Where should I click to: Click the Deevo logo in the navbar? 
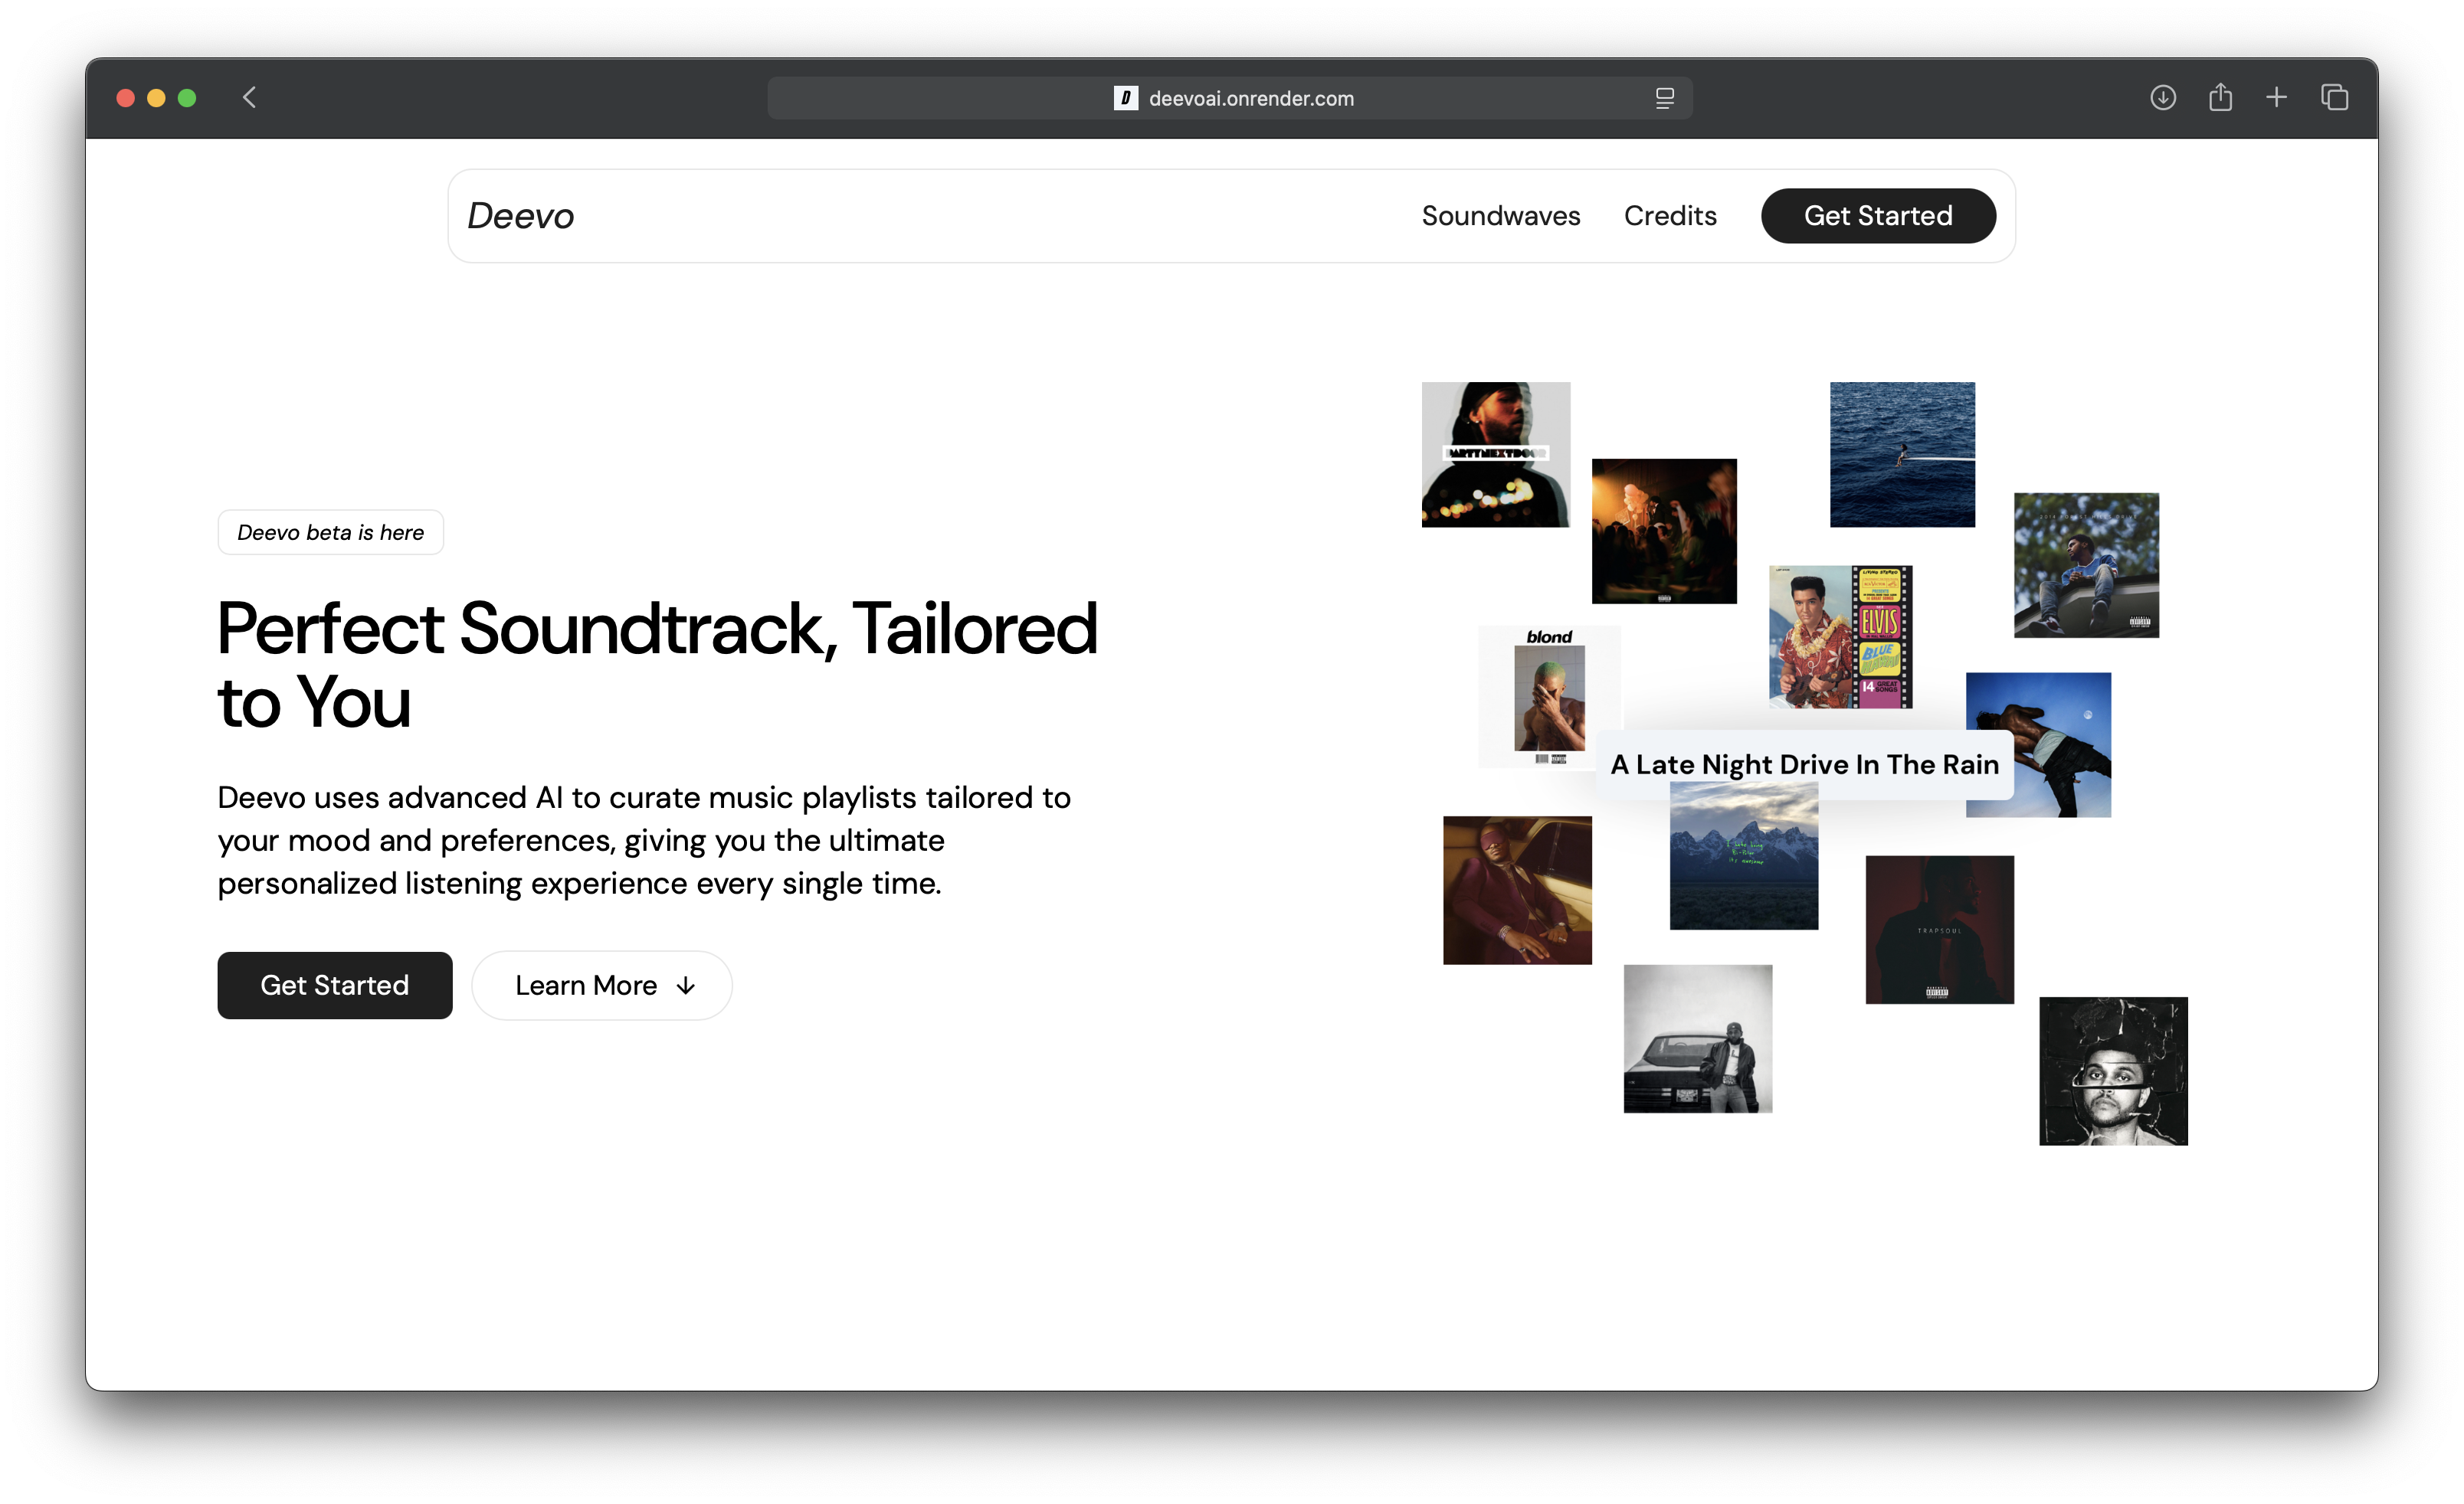[520, 216]
